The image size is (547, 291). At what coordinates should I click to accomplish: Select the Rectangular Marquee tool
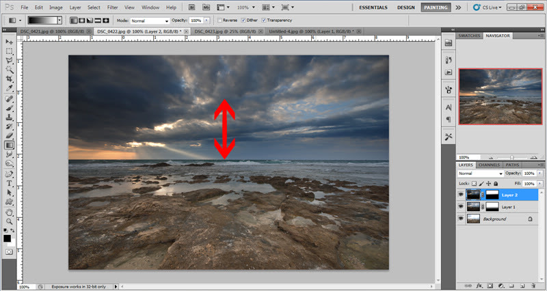[x=9, y=51]
